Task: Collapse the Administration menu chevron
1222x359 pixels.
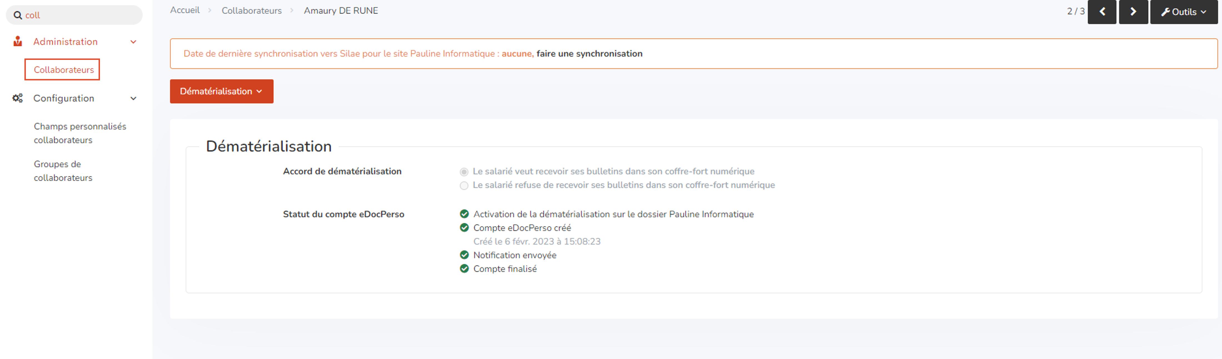Action: [133, 42]
